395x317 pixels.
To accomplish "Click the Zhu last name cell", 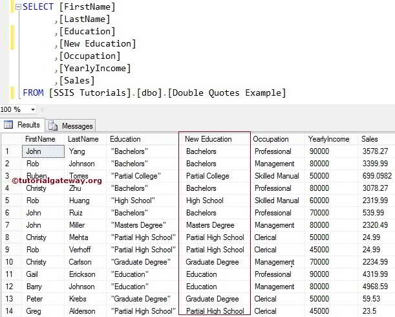I will point(85,188).
